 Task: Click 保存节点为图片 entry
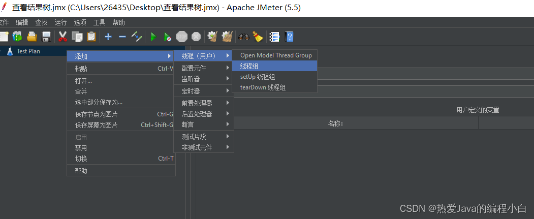121,114
